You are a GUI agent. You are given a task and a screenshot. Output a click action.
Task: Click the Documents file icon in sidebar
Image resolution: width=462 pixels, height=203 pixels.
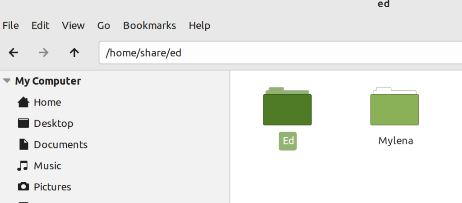click(x=23, y=144)
